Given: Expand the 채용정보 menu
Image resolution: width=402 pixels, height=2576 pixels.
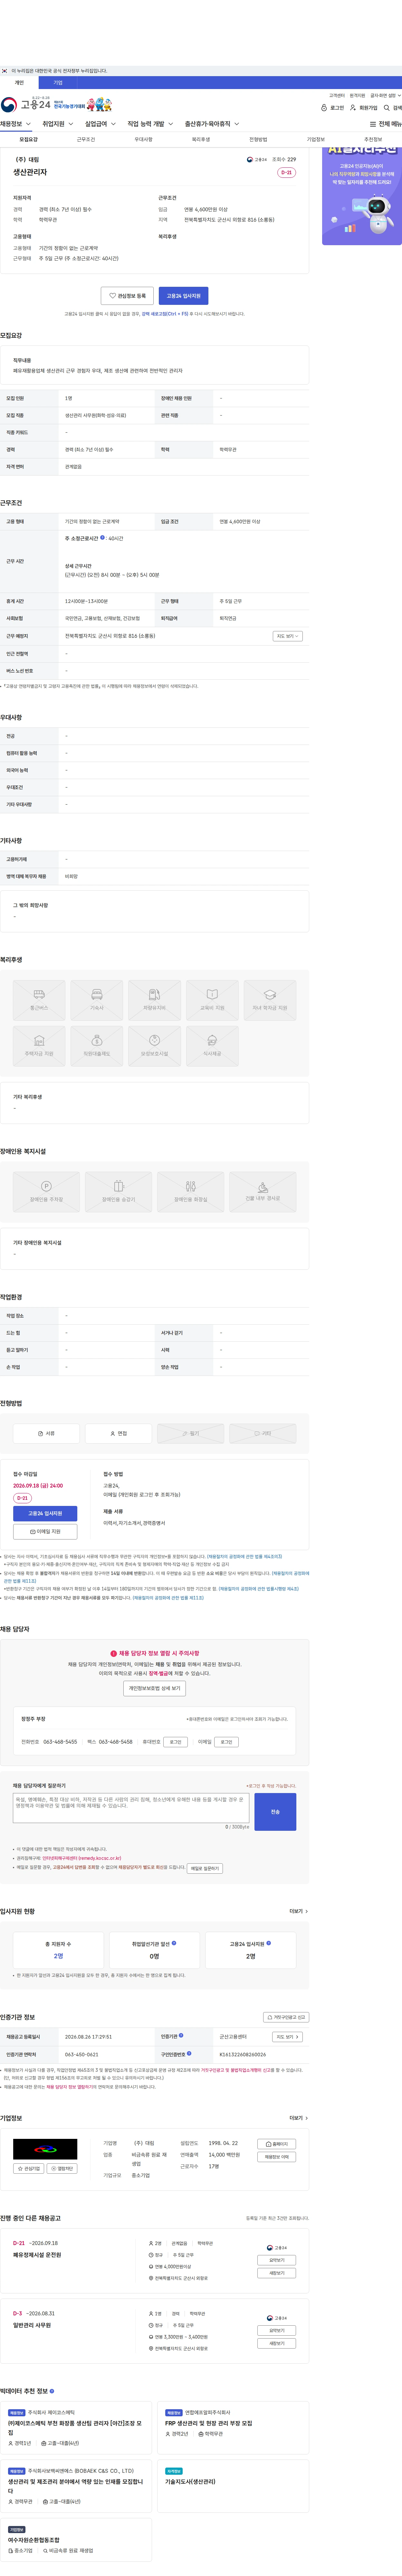Looking at the screenshot, I should [16, 124].
